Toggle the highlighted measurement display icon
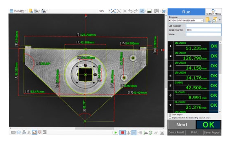 click(x=142, y=11)
